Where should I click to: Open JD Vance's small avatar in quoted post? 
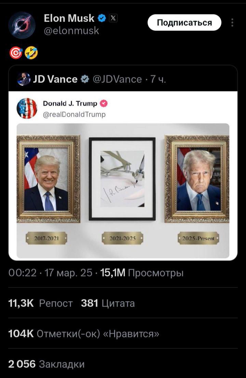(x=24, y=79)
